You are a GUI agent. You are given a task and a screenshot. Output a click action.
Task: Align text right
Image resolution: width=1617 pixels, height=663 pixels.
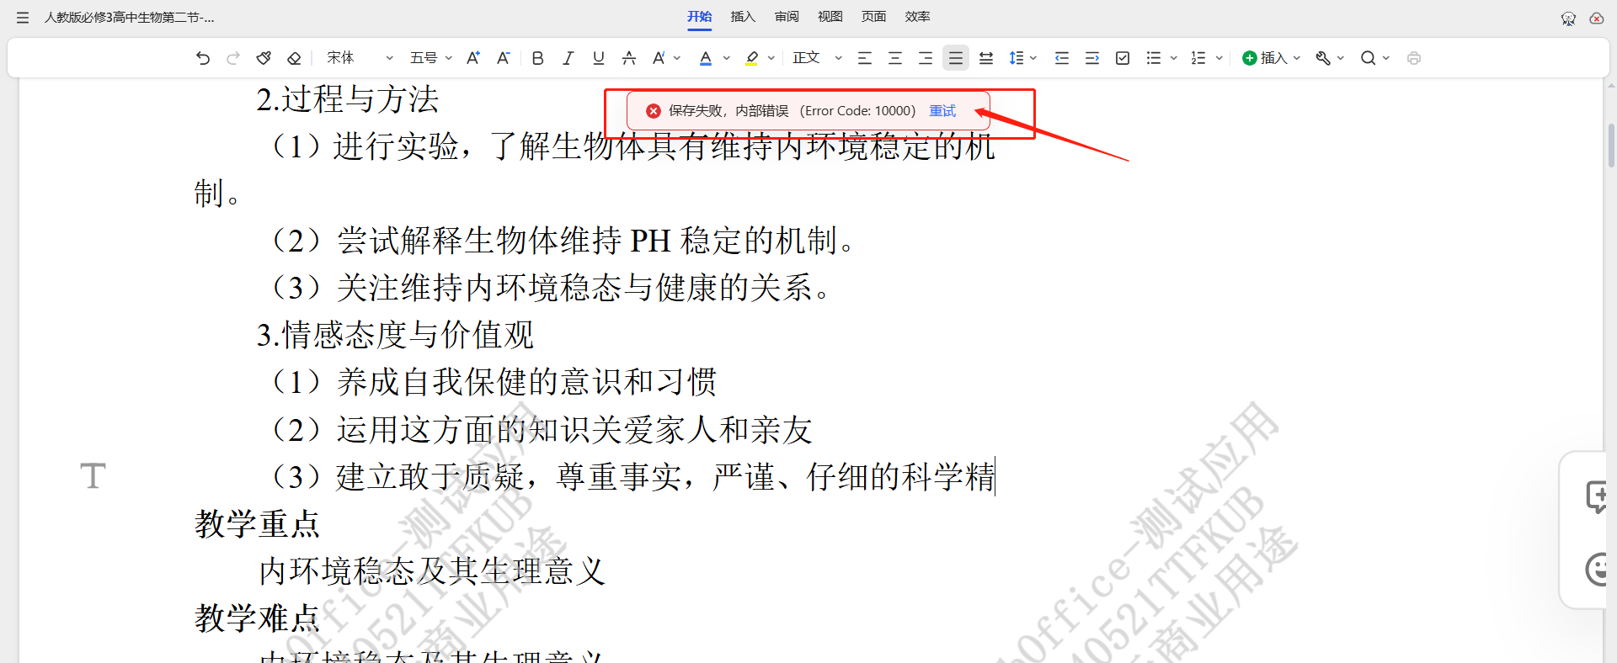click(x=926, y=58)
